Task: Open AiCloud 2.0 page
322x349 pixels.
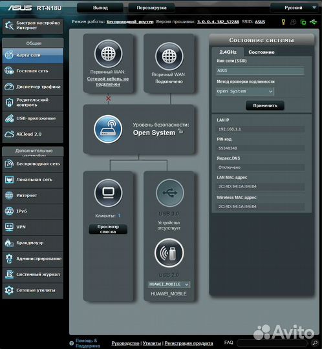Action: (x=33, y=134)
